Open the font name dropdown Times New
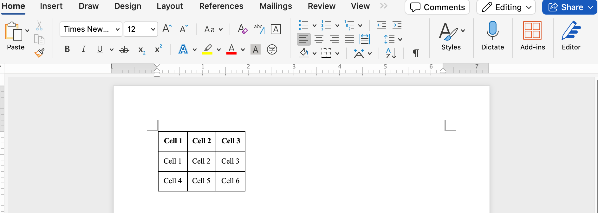The width and height of the screenshot is (598, 213). point(91,29)
